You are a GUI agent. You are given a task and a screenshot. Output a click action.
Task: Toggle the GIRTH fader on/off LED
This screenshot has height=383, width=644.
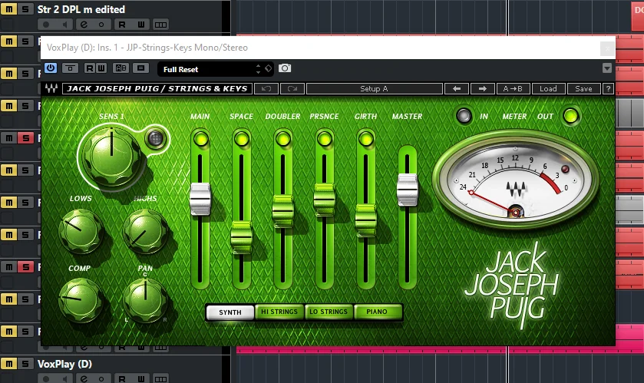pos(366,139)
